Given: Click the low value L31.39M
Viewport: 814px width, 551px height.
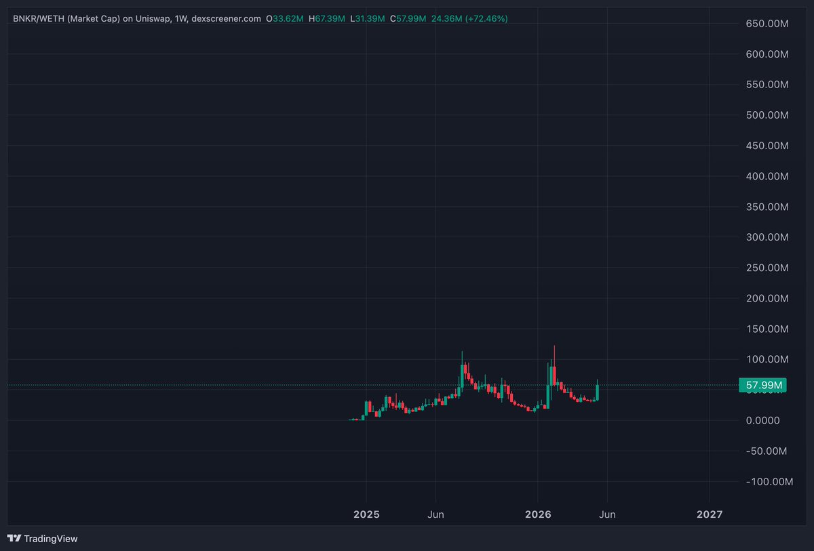Looking at the screenshot, I should pyautogui.click(x=368, y=18).
